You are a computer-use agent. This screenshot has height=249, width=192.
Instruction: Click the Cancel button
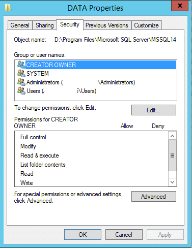[x=124, y=235]
